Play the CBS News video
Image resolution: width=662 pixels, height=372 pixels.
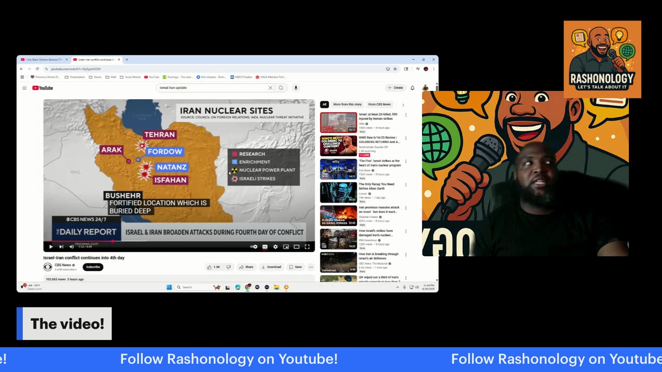coord(51,247)
